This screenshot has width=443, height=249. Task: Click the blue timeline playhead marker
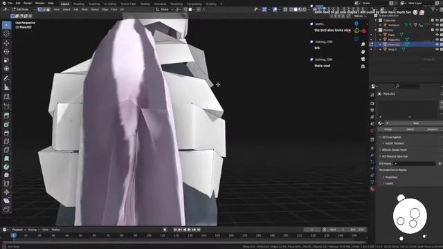pos(13,235)
